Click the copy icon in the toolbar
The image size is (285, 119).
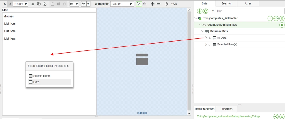pyautogui.click(x=39, y=4)
